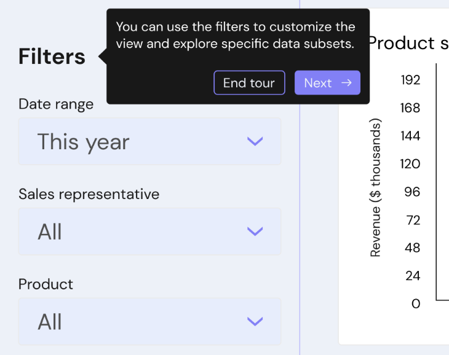Click the chevron icon in Date range field
The width and height of the screenshot is (449, 355).
tap(255, 141)
